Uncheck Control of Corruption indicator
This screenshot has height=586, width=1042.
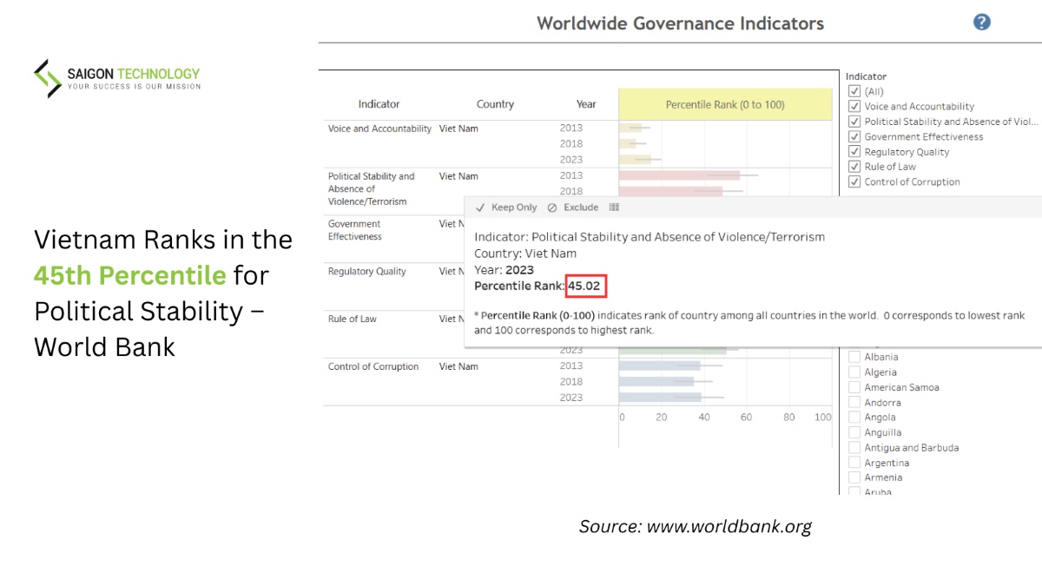(854, 181)
